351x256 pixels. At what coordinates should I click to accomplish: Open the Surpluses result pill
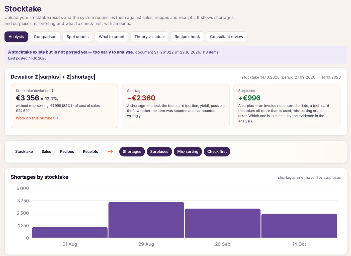(x=159, y=152)
